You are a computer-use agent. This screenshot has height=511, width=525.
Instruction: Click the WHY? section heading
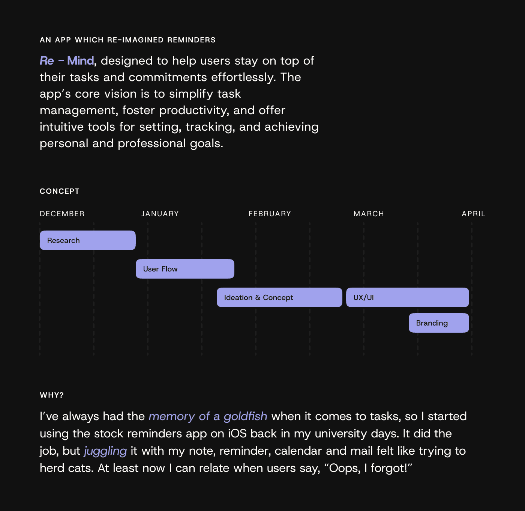52,395
